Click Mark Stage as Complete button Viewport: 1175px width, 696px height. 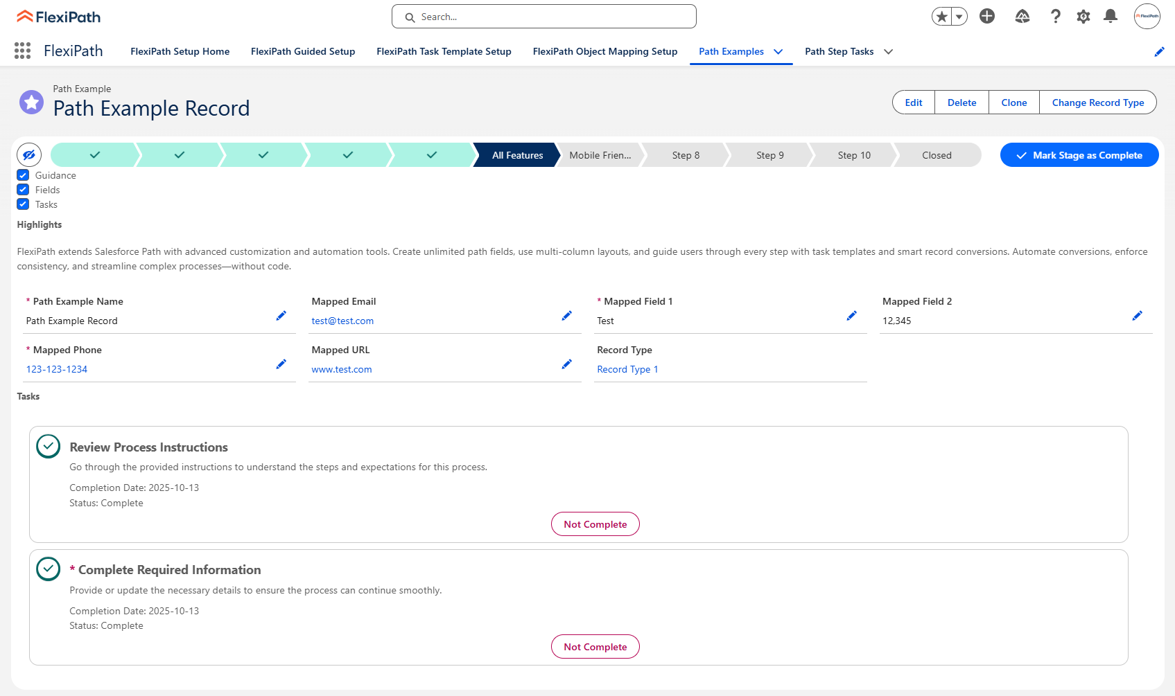pyautogui.click(x=1079, y=155)
